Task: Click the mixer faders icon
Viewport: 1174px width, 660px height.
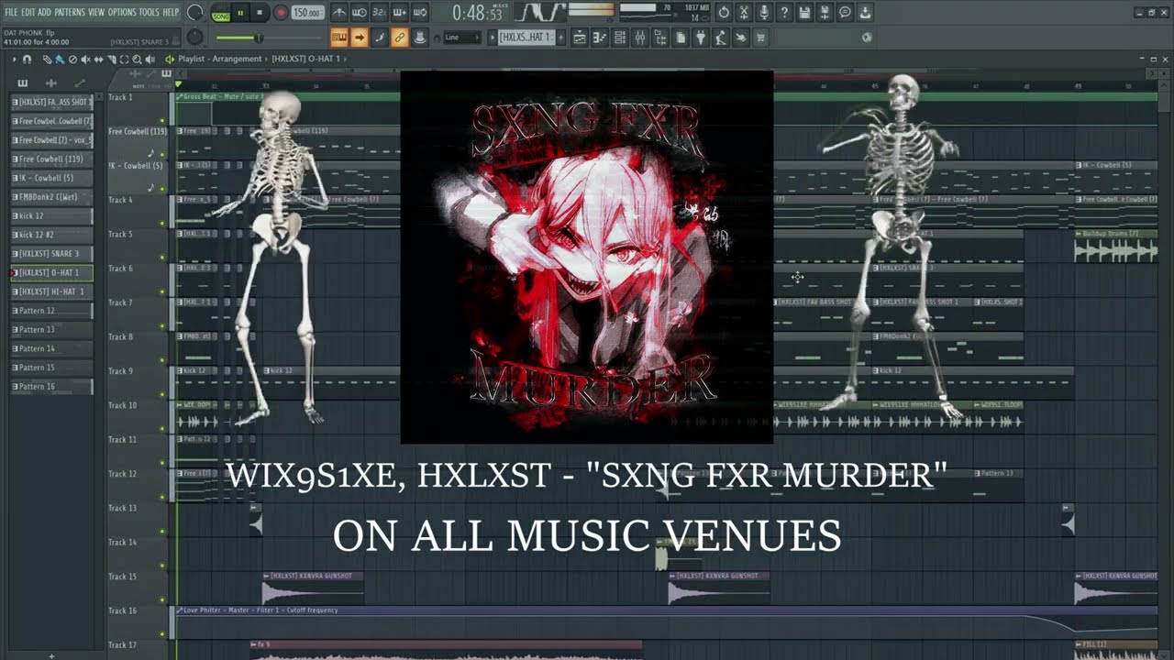Action: click(x=640, y=38)
